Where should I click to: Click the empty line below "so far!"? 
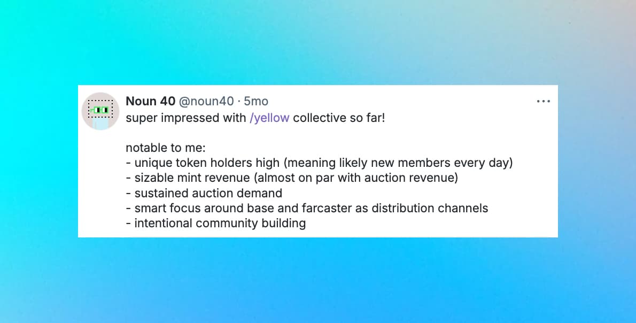[267, 133]
